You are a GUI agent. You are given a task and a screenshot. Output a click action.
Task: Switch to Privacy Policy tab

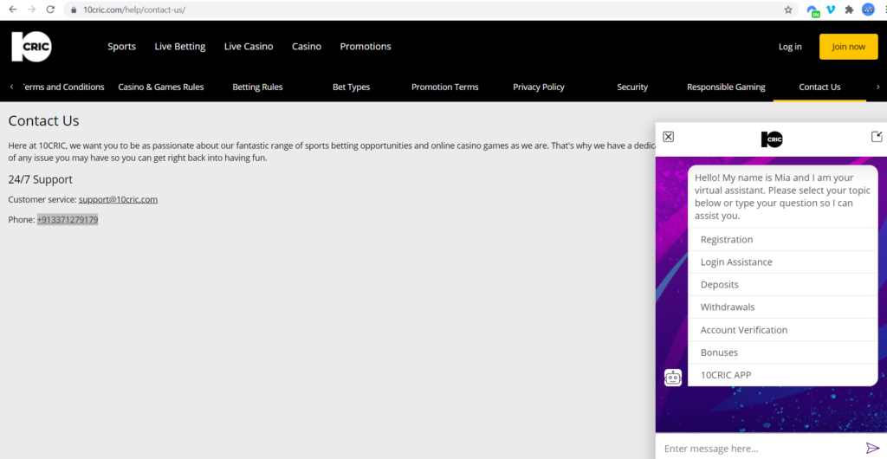pyautogui.click(x=539, y=87)
